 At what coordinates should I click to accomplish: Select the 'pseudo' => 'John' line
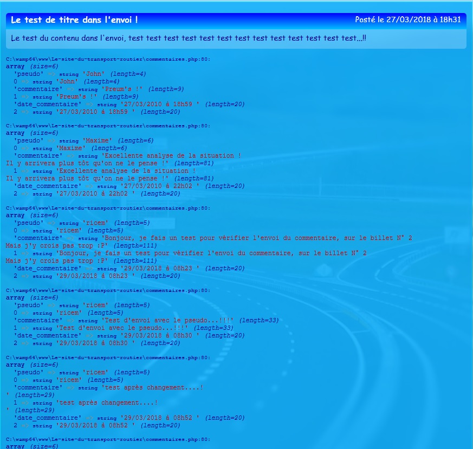point(80,74)
